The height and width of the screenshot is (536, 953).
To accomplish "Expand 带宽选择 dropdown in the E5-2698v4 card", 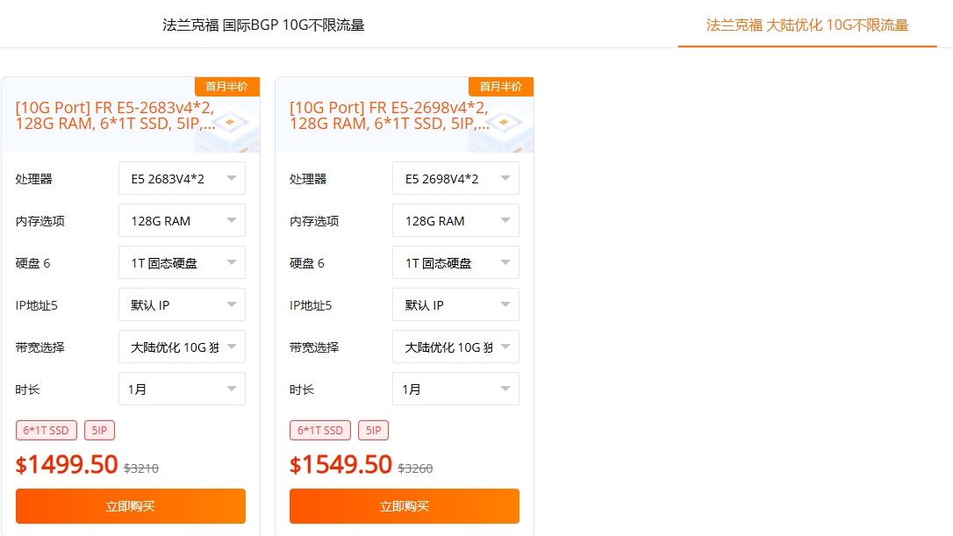I will click(x=455, y=347).
